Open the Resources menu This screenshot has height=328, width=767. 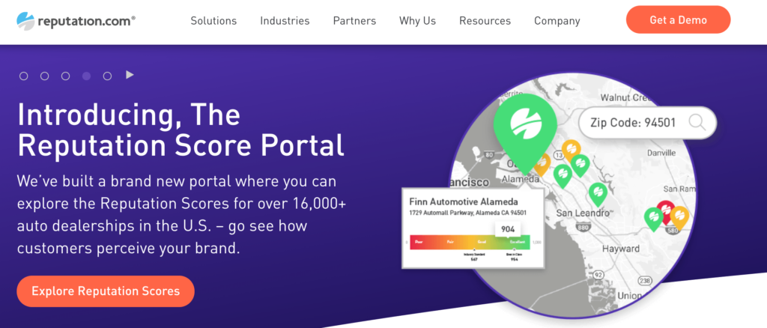pos(485,20)
